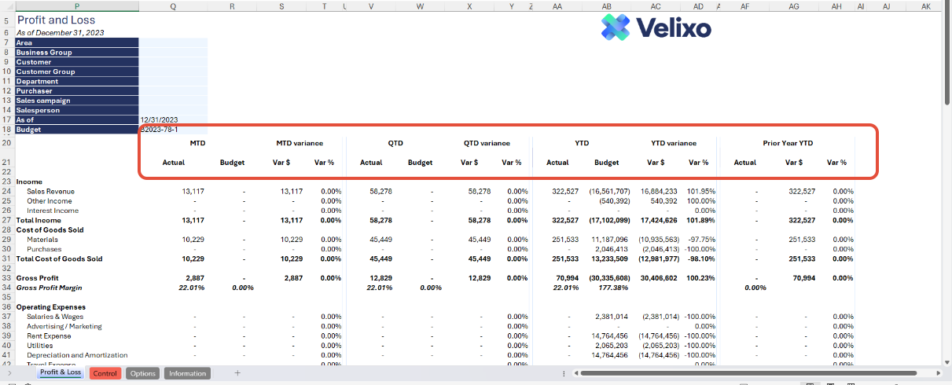Image resolution: width=952 pixels, height=385 pixels.
Task: Select the 'Customer Group' label cell
Action: [x=77, y=71]
